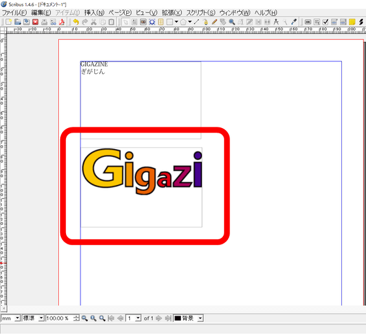Open the 挿入(N) menu
Image resolution: width=366 pixels, height=334 pixels.
click(x=94, y=12)
